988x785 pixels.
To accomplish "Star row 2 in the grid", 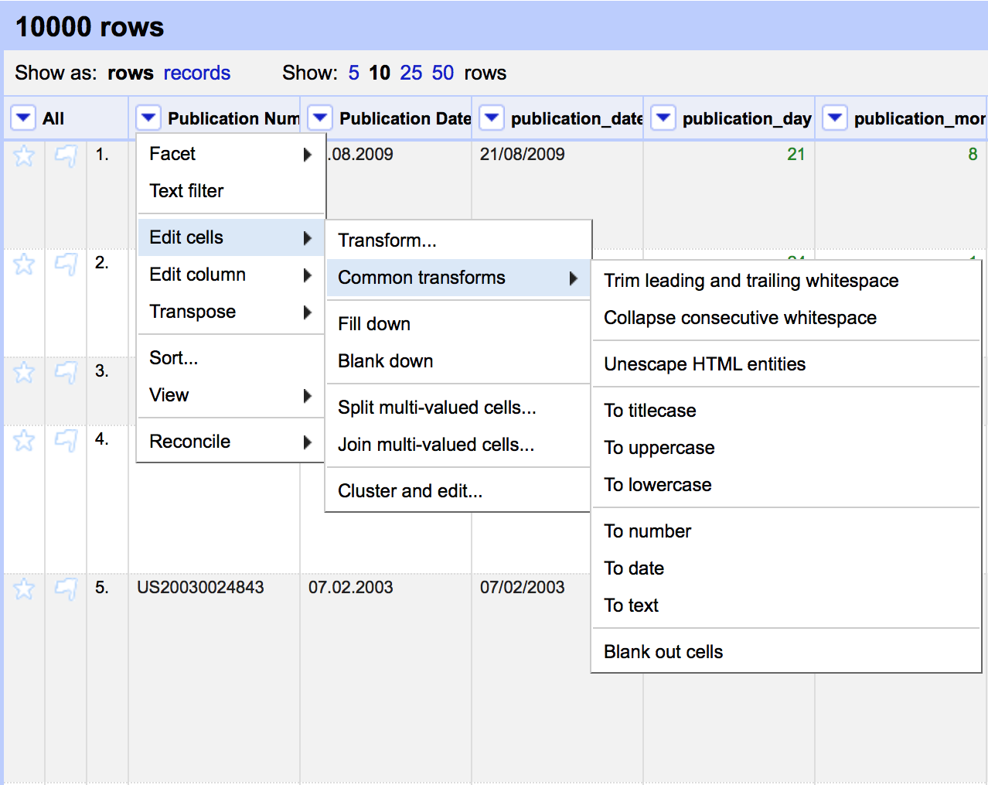I will (x=24, y=265).
